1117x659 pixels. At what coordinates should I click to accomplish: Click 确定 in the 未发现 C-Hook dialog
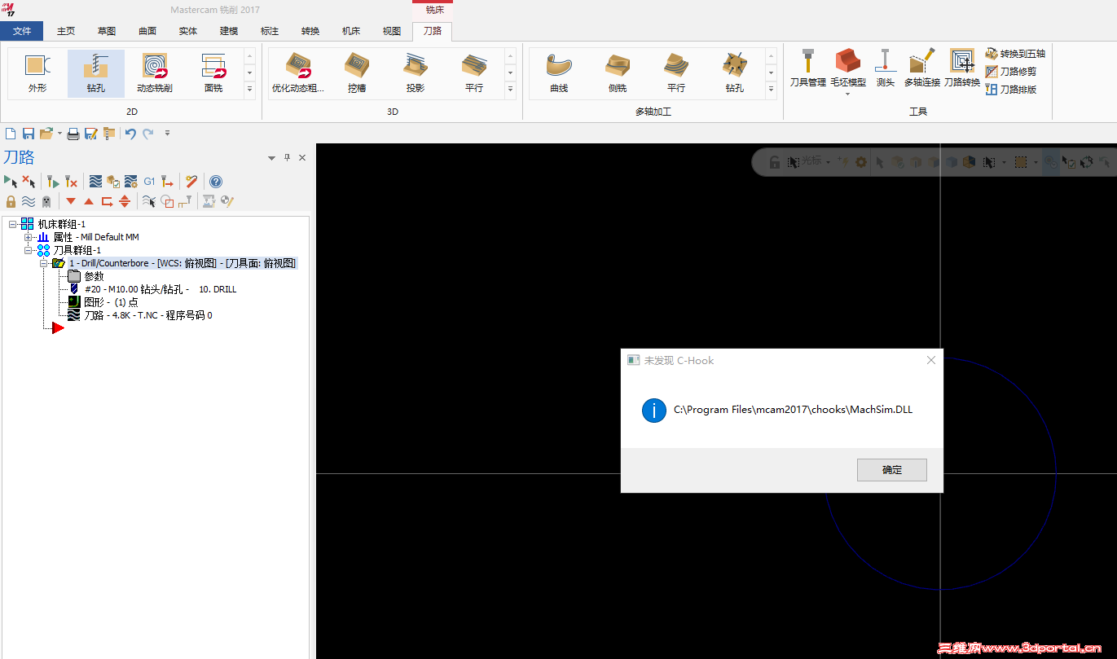(892, 470)
